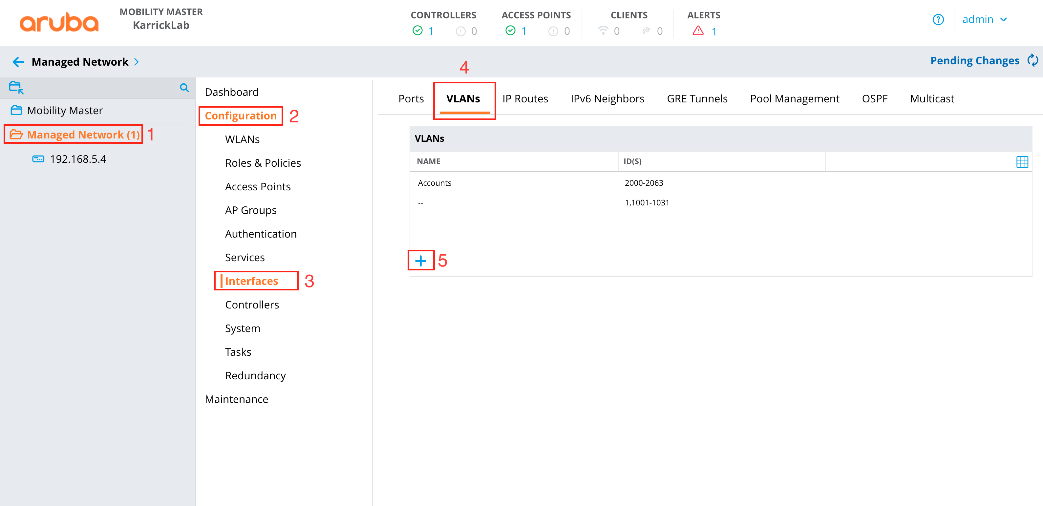This screenshot has height=506, width=1043.
Task: Expand the Managed Network breadcrumb chevron
Action: tap(137, 62)
